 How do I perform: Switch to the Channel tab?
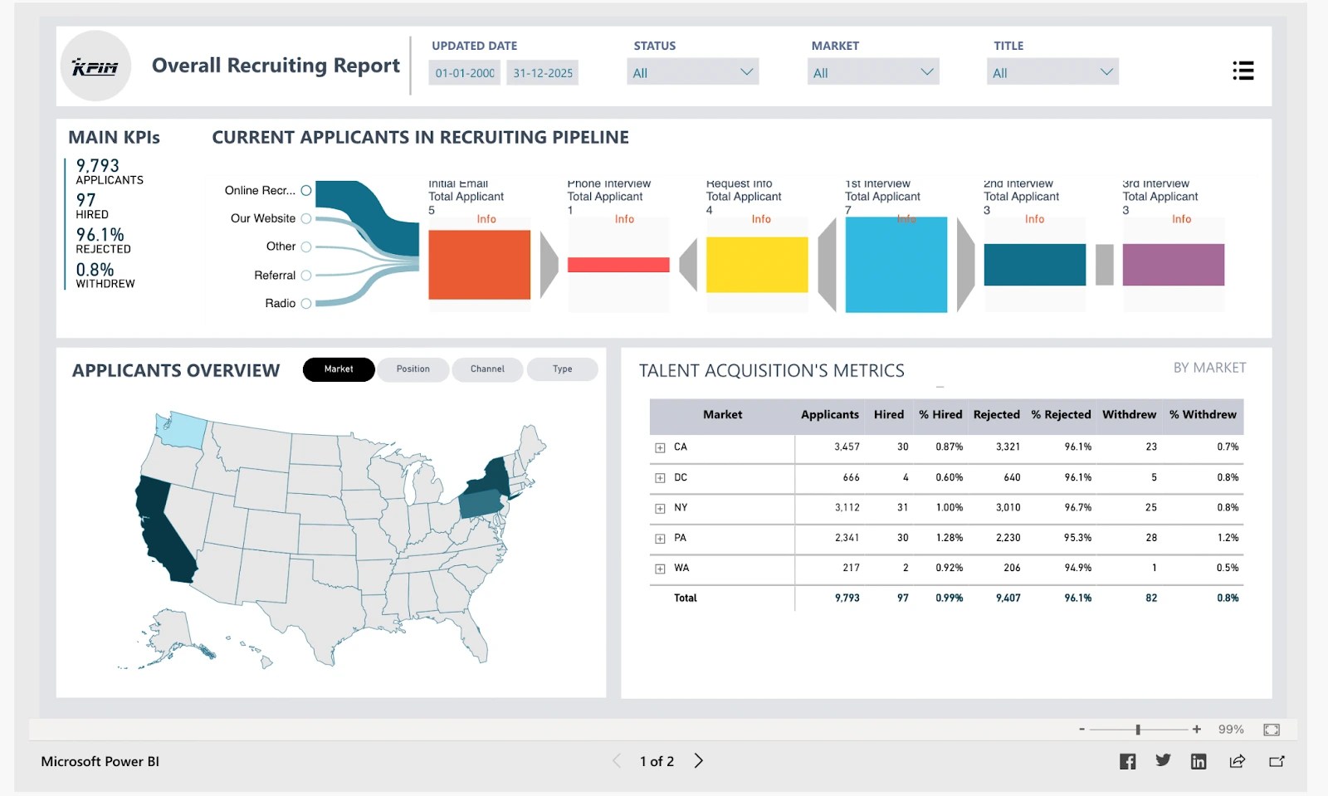(x=487, y=369)
